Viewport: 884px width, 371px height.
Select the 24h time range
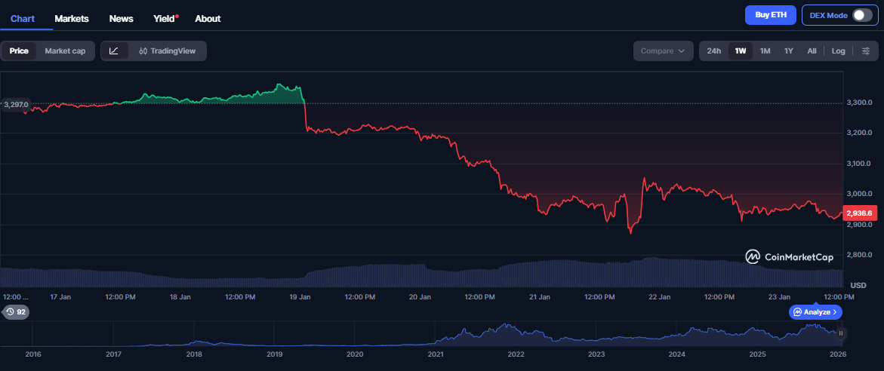pos(713,51)
